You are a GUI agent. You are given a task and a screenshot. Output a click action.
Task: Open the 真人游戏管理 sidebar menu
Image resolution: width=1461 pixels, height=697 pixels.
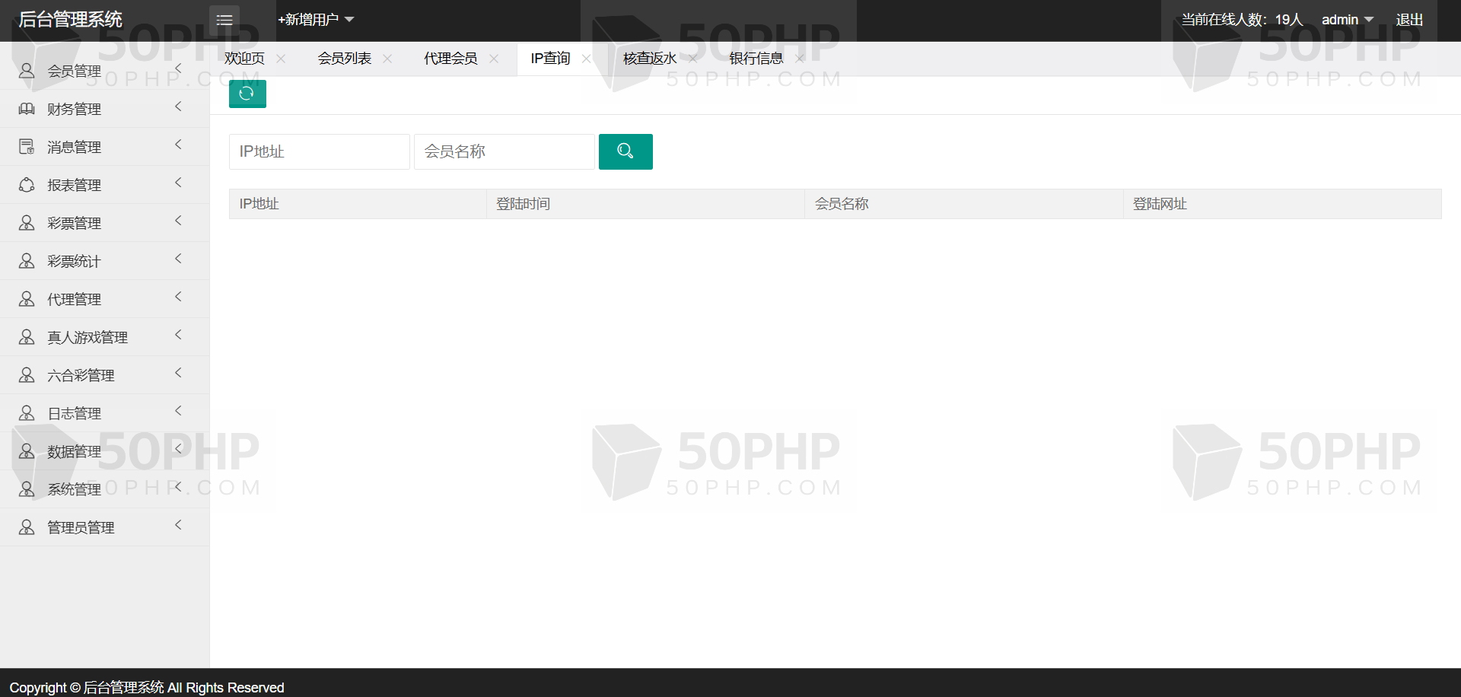[88, 337]
